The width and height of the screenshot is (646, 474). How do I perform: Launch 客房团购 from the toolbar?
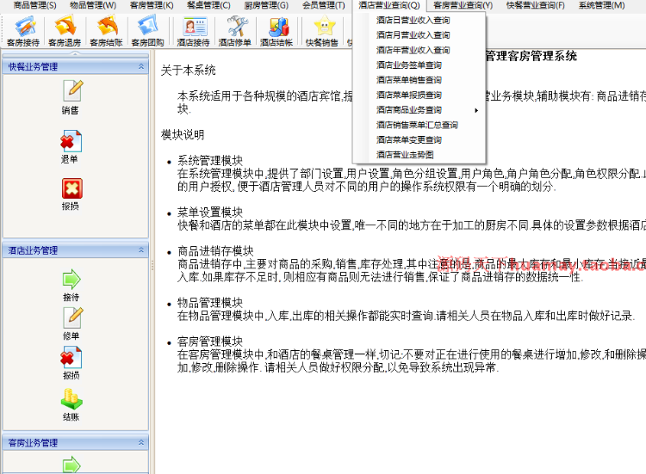tap(147, 31)
